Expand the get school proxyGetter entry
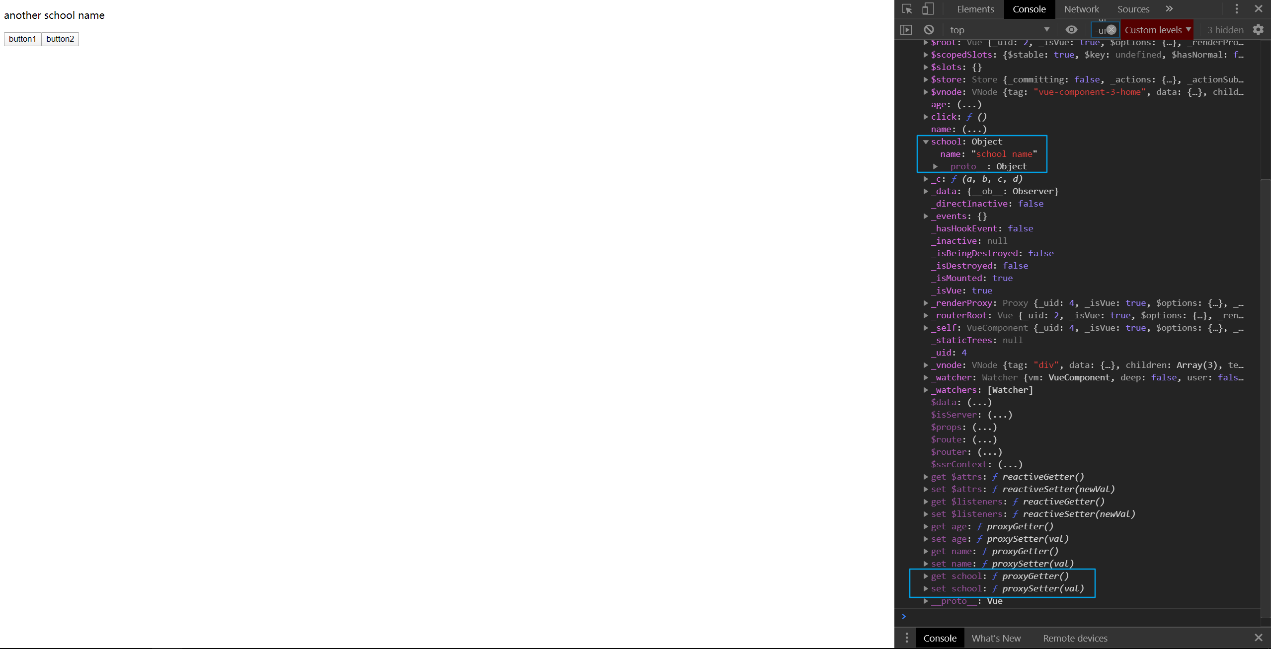This screenshot has width=1271, height=649. (x=926, y=576)
